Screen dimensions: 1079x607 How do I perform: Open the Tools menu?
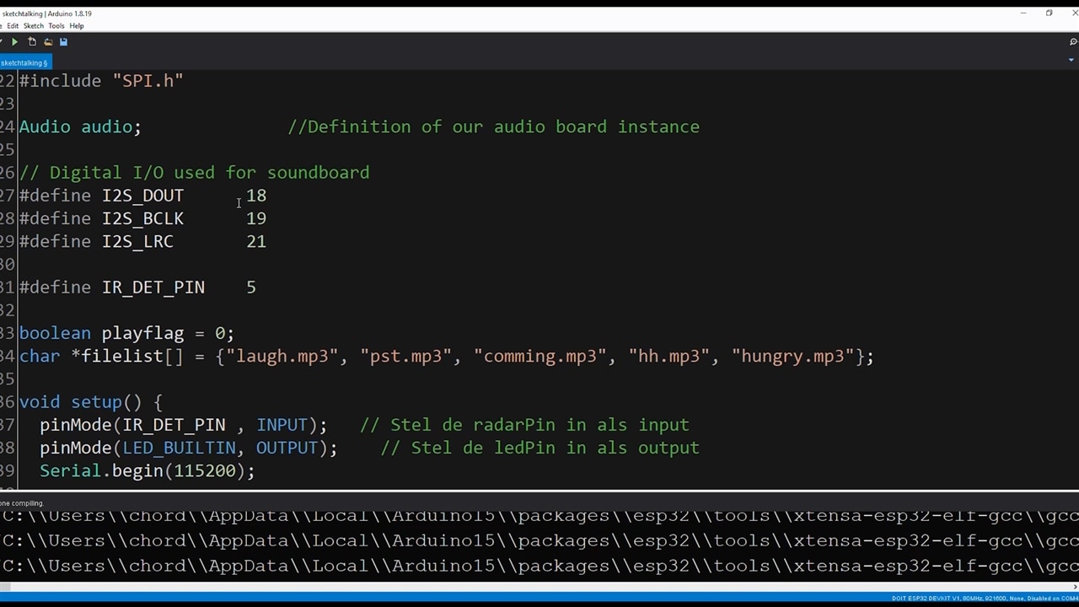(x=56, y=26)
